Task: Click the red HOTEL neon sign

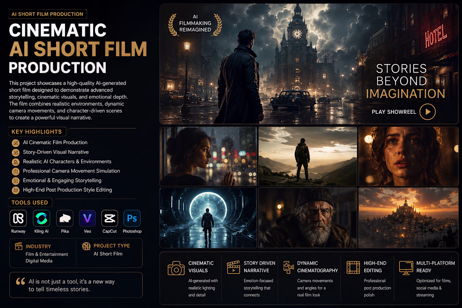Action: pos(436,36)
